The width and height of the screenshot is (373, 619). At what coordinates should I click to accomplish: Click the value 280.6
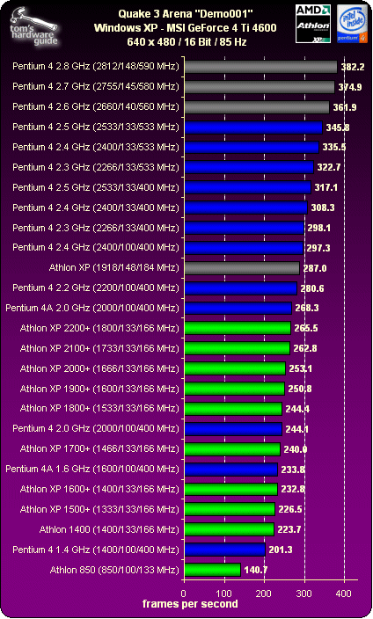(312, 288)
